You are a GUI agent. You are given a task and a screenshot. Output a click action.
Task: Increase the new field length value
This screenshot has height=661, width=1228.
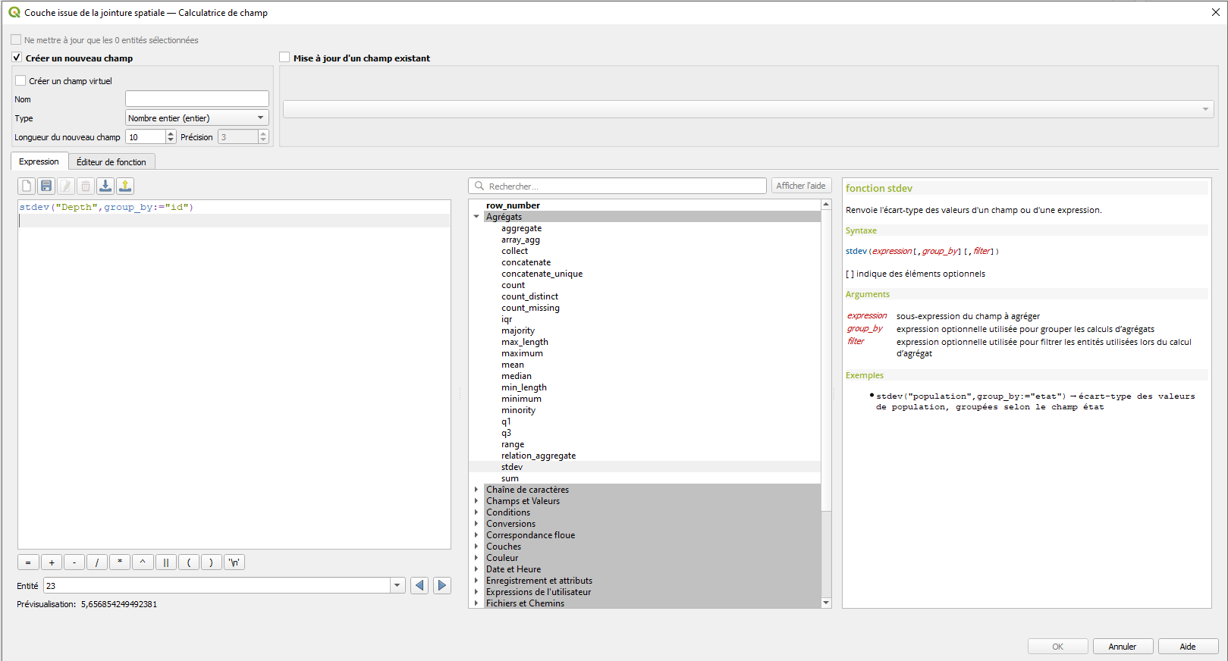(171, 133)
